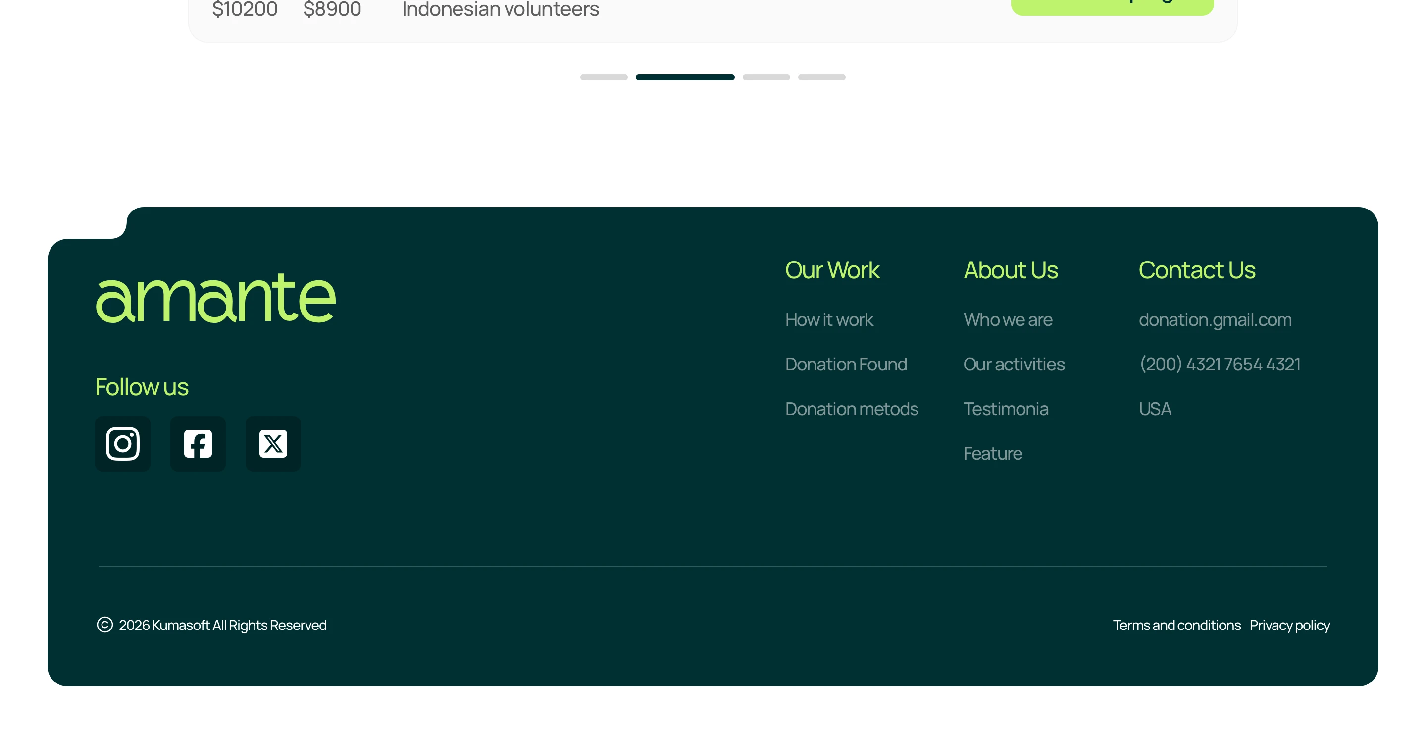Viewport: 1426px width, 734px height.
Task: Open the Donation Found link
Action: (x=846, y=364)
